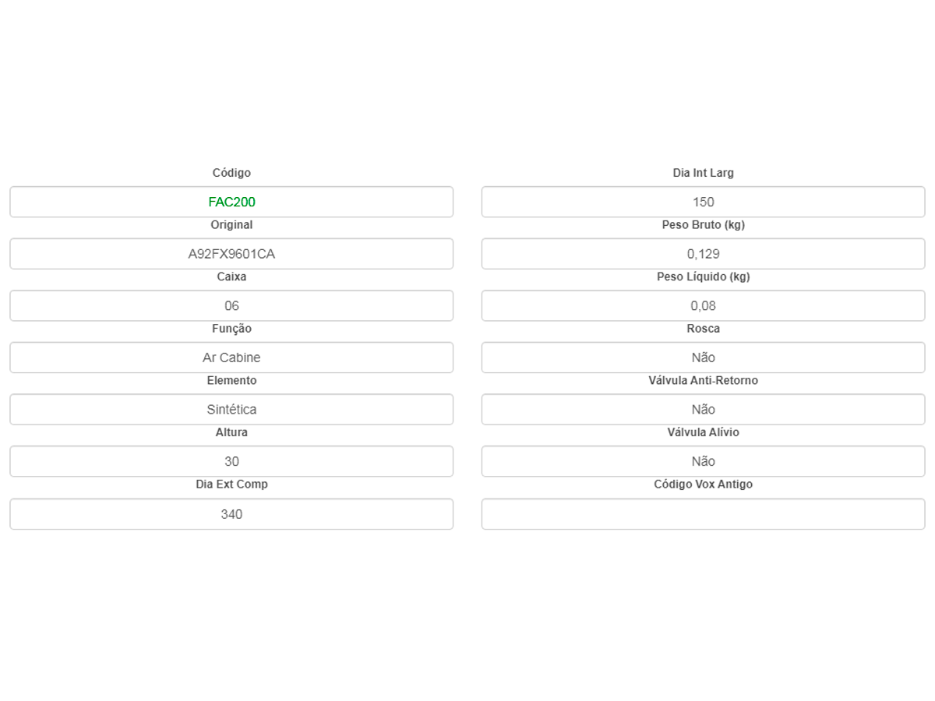Image resolution: width=935 pixels, height=701 pixels.
Task: Click the empty Código Vox Antigo field
Action: 703,514
